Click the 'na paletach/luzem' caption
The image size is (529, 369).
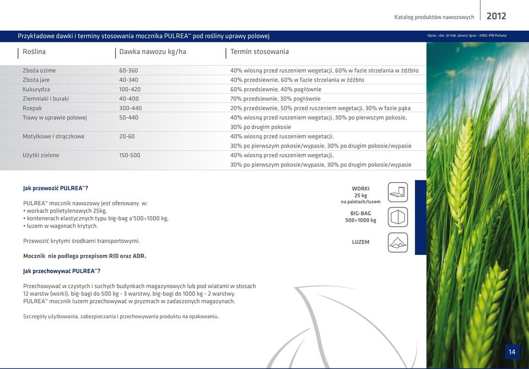tap(360, 202)
